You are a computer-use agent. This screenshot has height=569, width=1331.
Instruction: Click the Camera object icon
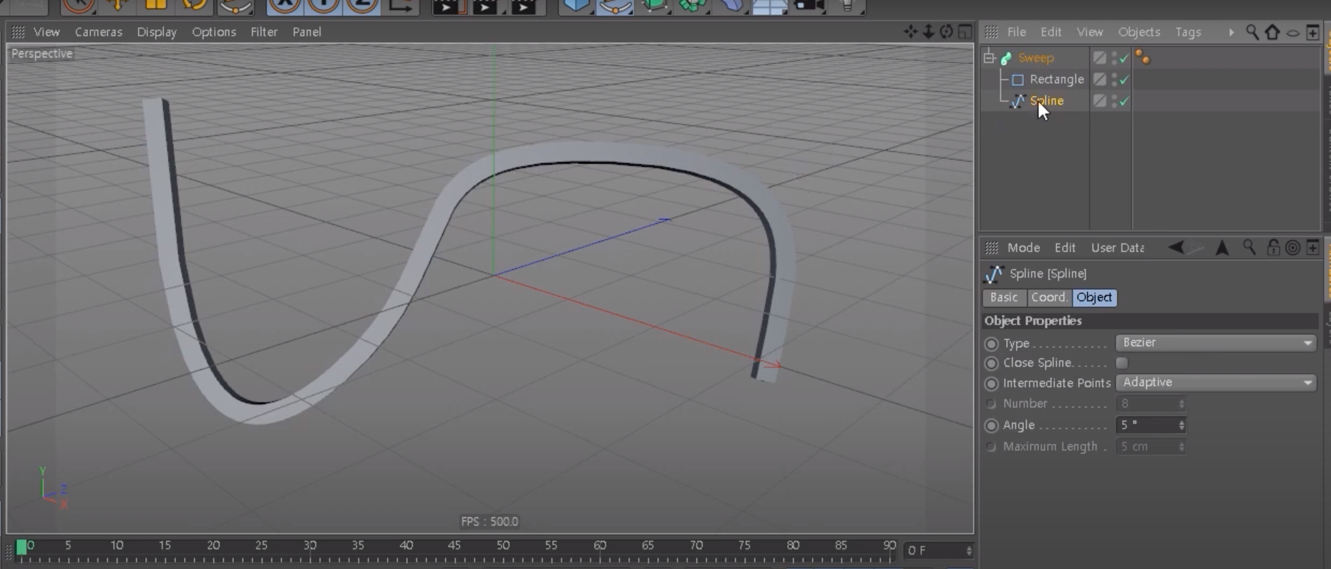point(809,6)
